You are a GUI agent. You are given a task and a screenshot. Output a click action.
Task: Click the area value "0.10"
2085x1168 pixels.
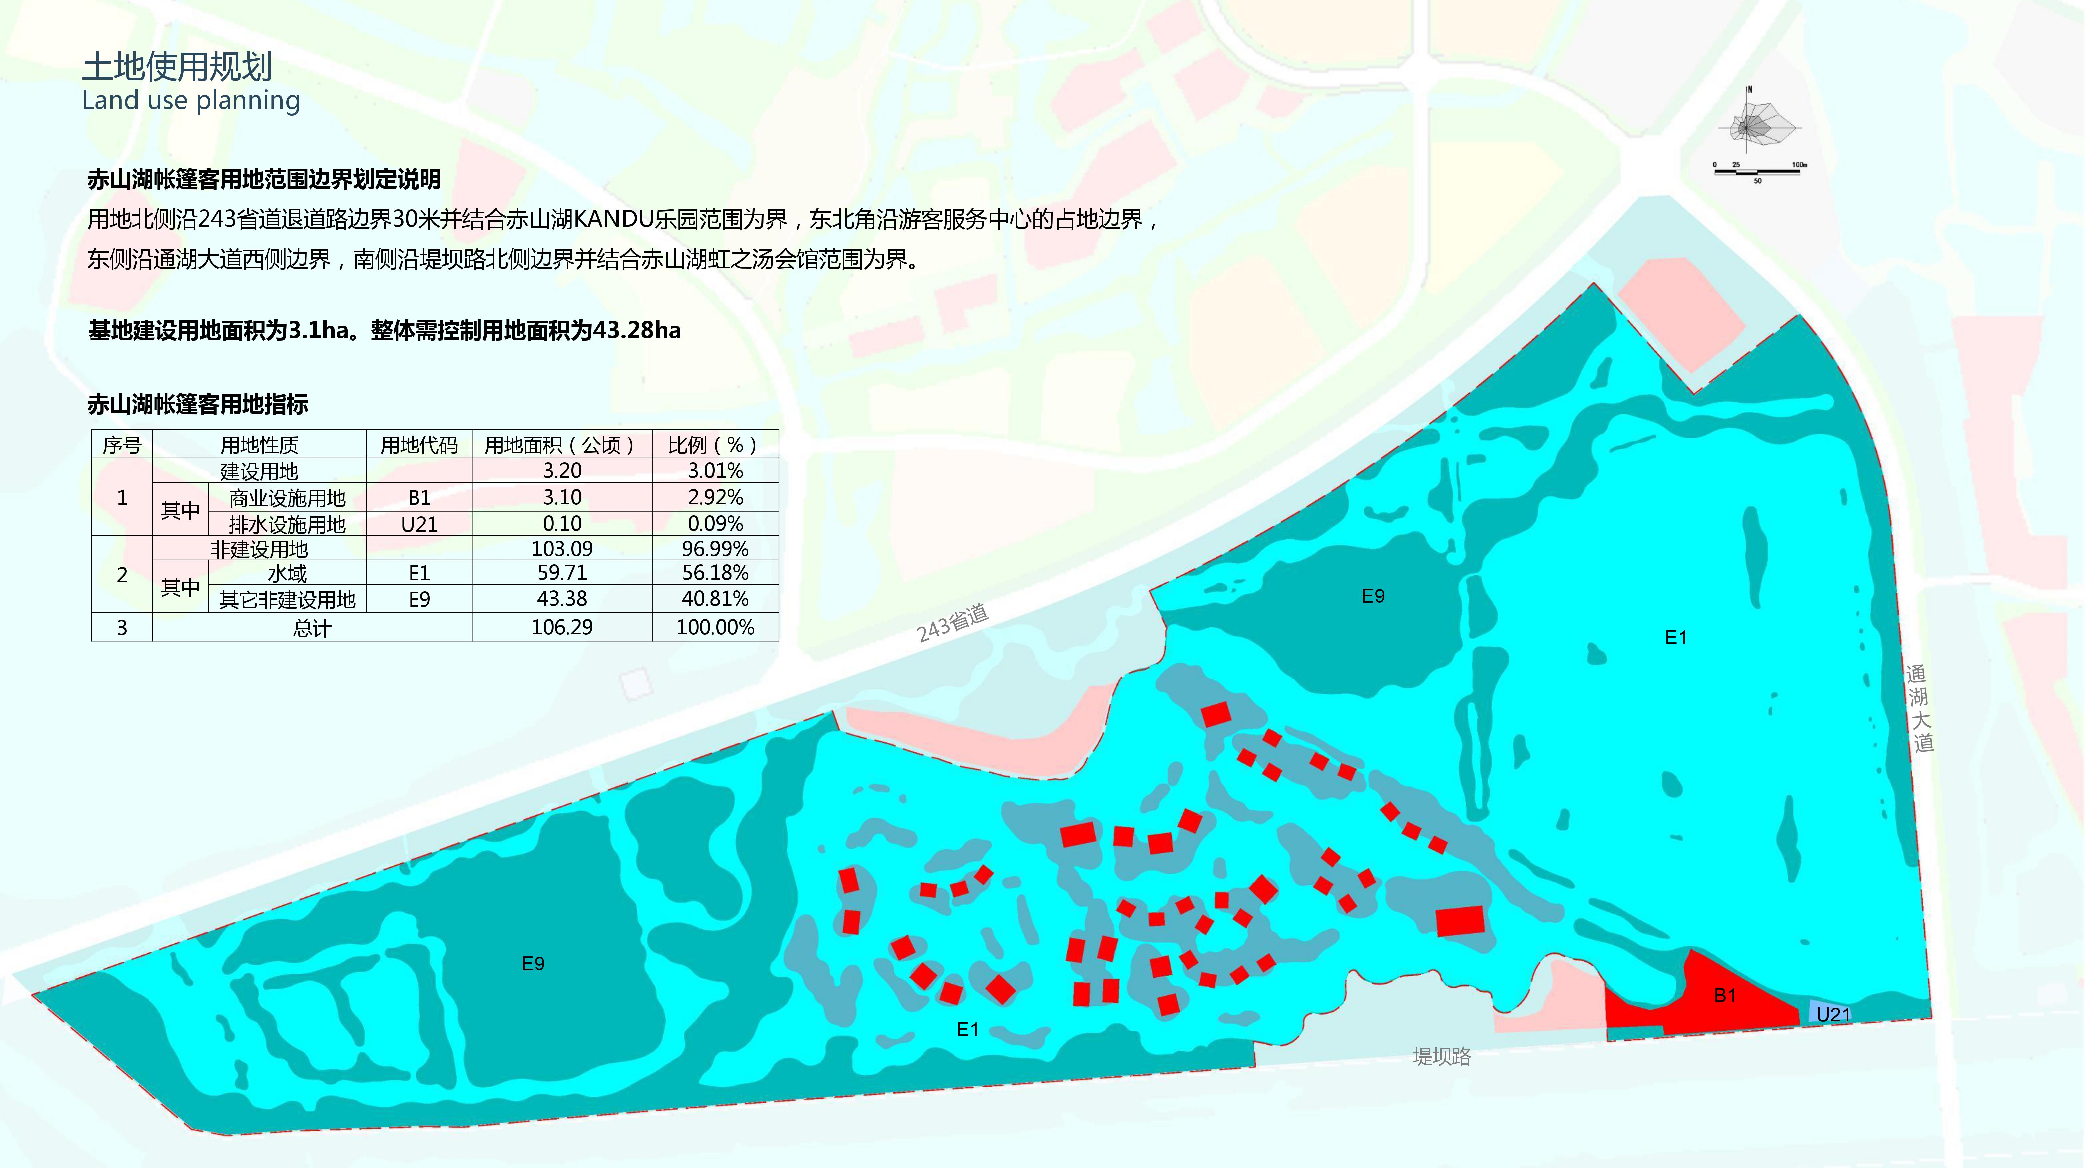tap(562, 524)
